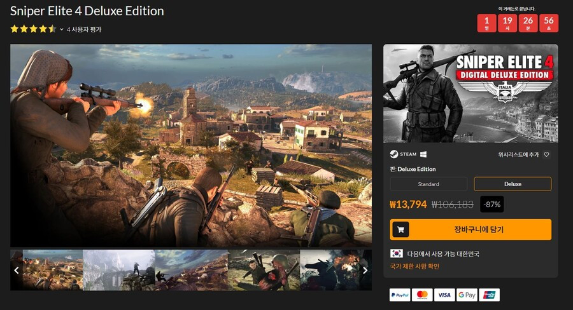Click the South Korea flag icon
The image size is (573, 310).
(x=397, y=253)
